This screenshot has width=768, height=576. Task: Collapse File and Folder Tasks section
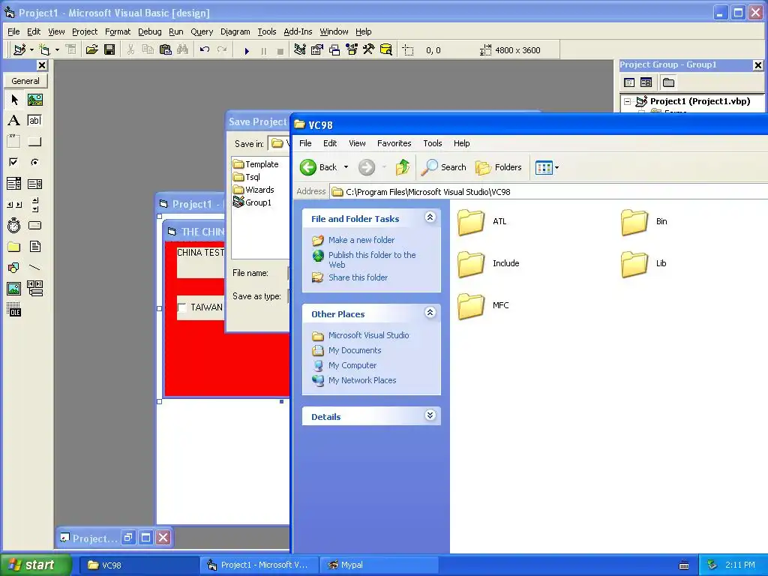430,217
